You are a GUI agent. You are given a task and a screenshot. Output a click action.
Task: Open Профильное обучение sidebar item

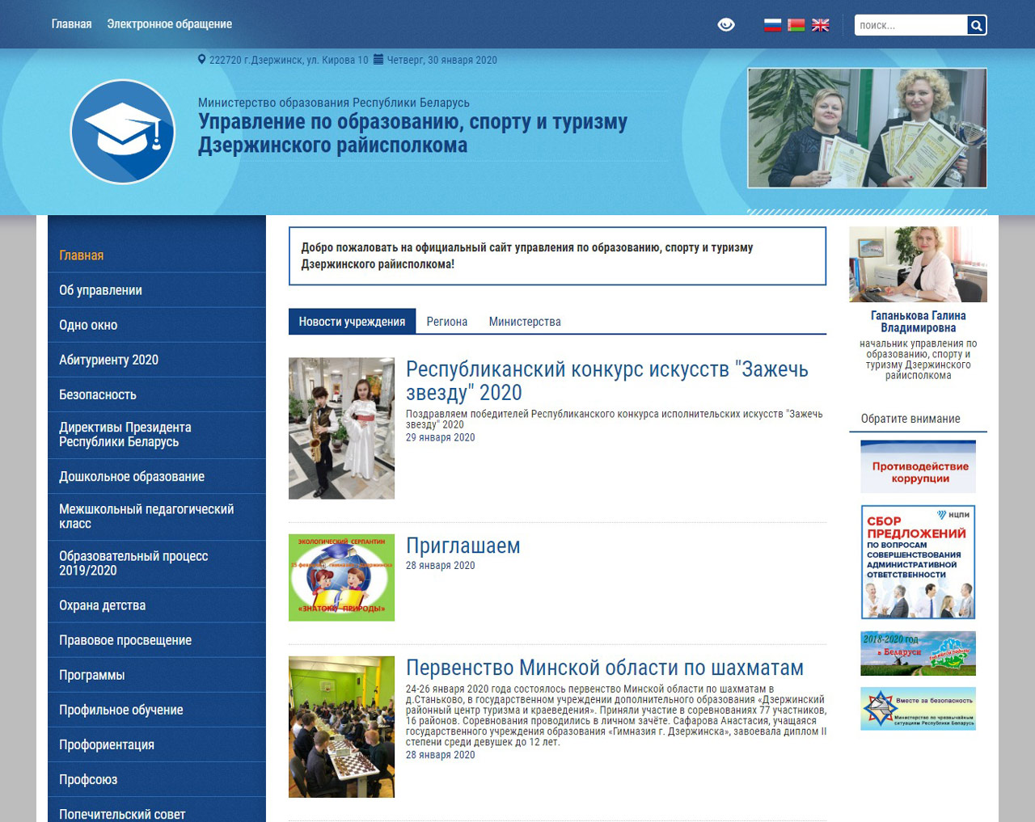point(157,709)
